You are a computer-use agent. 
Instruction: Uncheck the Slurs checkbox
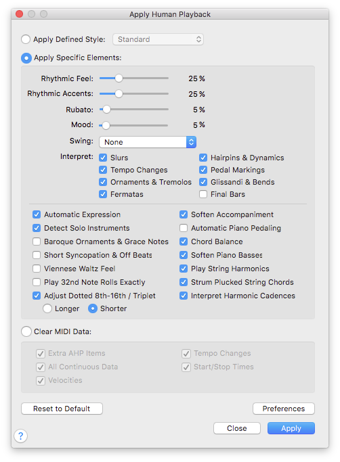(x=103, y=158)
